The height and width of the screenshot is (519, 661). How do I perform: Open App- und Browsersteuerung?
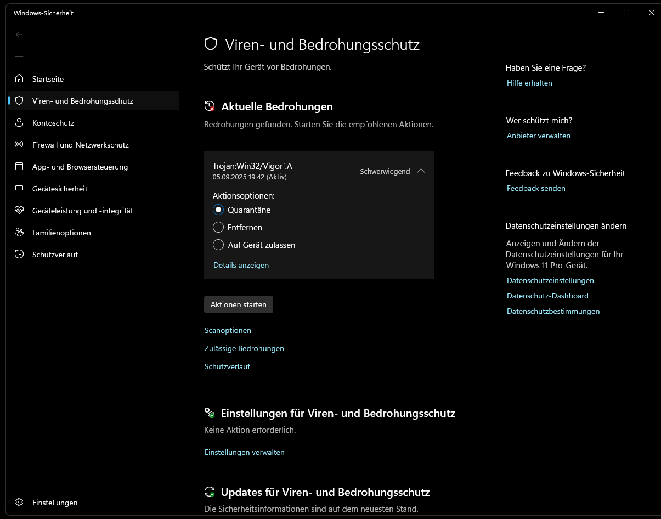tap(94, 167)
